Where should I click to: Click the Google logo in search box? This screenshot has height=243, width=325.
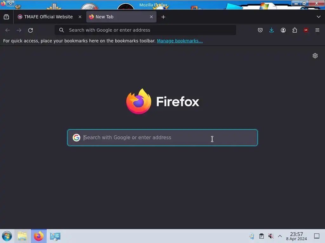click(76, 138)
